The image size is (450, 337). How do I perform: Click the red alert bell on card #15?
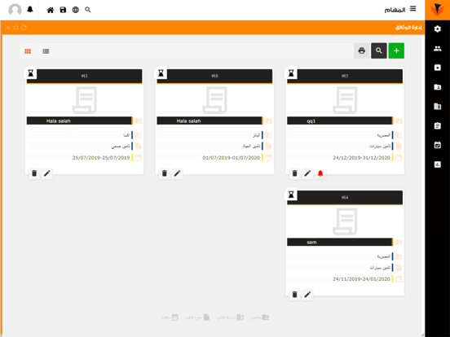pos(320,173)
